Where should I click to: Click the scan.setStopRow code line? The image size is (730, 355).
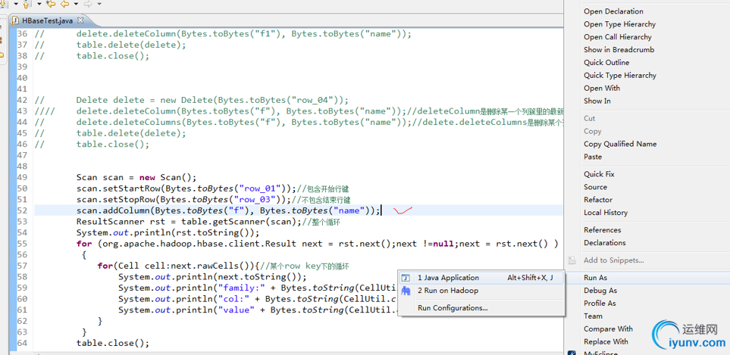pyautogui.click(x=184, y=200)
